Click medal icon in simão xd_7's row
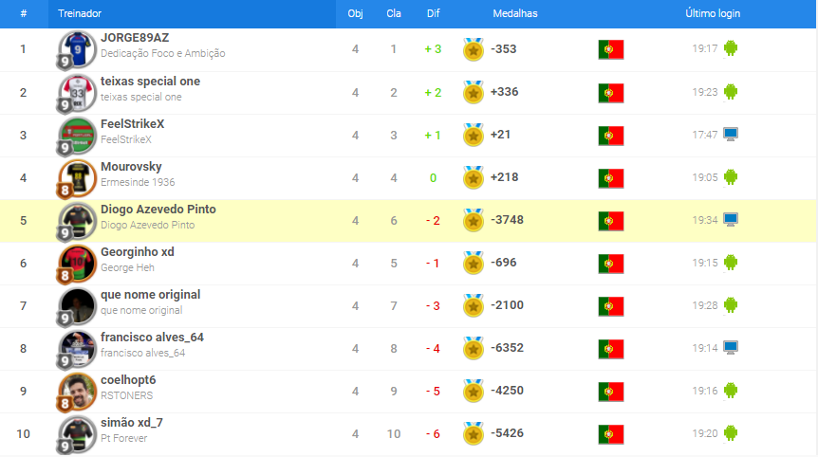Image resolution: width=818 pixels, height=457 pixels. 474,433
